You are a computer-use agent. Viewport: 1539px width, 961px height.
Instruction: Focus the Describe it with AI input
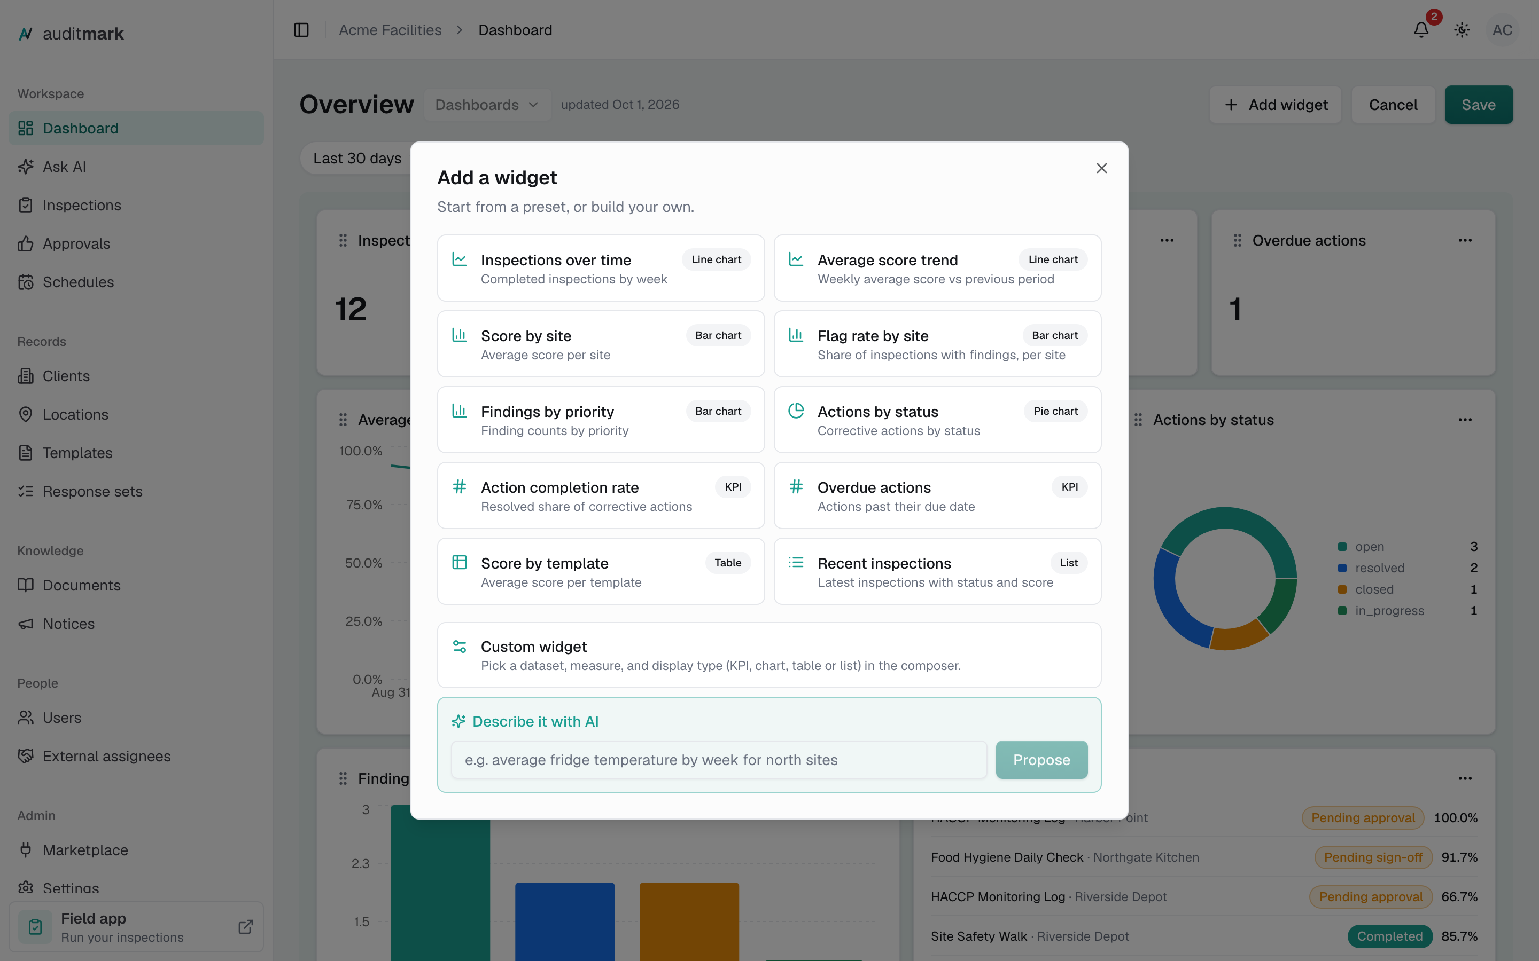click(719, 760)
